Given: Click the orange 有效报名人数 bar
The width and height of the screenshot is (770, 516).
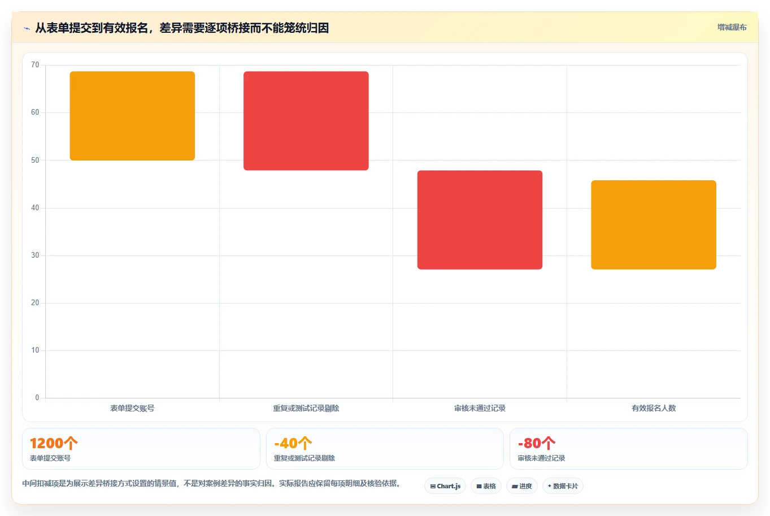Looking at the screenshot, I should (x=654, y=225).
